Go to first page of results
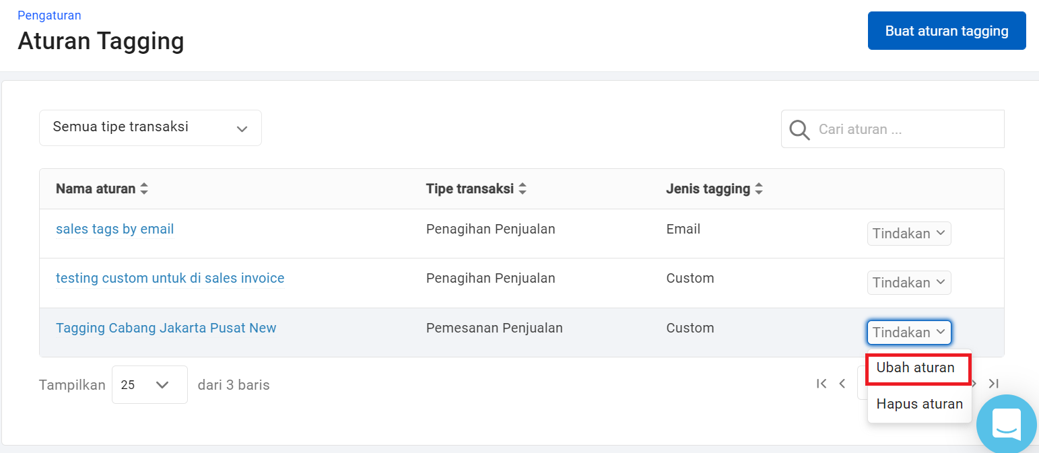 click(x=821, y=384)
